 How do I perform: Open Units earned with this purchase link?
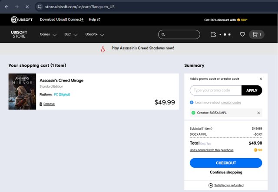tap(212, 150)
